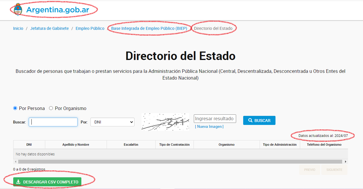Screen dimensions: 363x189
Task: Click the download icon on green CSV button
Action: pyautogui.click(x=18, y=182)
